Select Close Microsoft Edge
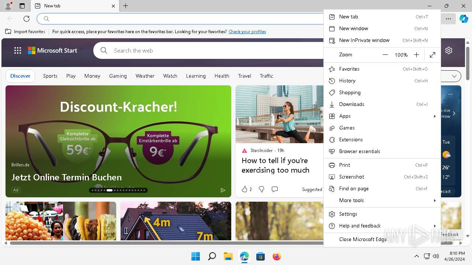Viewport: 472px width, 265px height. pyautogui.click(x=382, y=239)
